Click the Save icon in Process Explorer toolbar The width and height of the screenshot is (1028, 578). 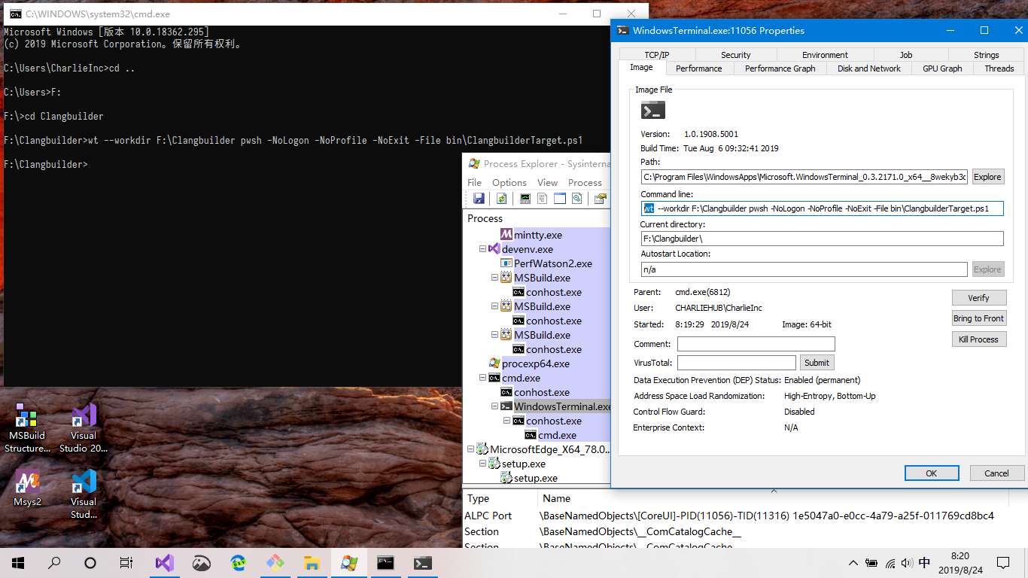479,199
